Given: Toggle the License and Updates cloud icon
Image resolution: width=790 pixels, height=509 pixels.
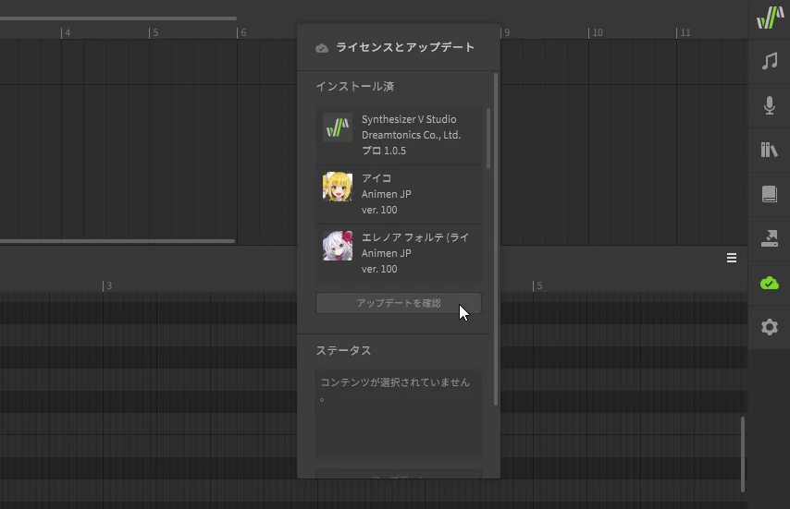Looking at the screenshot, I should (x=770, y=284).
